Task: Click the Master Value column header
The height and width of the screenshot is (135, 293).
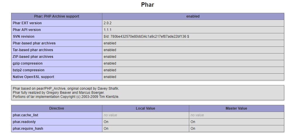Action: pyautogui.click(x=236, y=108)
